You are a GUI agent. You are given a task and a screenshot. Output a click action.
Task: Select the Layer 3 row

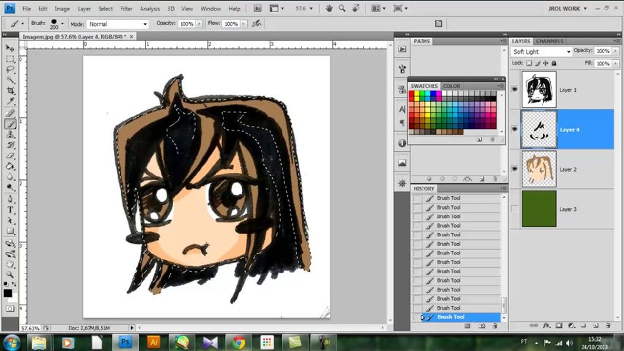point(562,209)
